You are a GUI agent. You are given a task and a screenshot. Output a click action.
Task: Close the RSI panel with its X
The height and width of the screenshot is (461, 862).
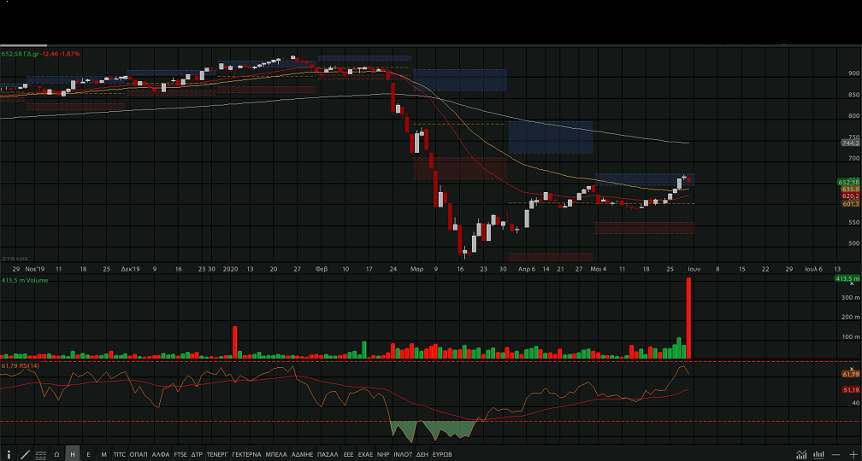853,369
